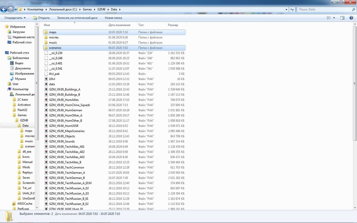The height and width of the screenshot is (223, 357).
Task: Click file name 'GZM_V9.00_TechGerman_B'
Action: click(67, 178)
